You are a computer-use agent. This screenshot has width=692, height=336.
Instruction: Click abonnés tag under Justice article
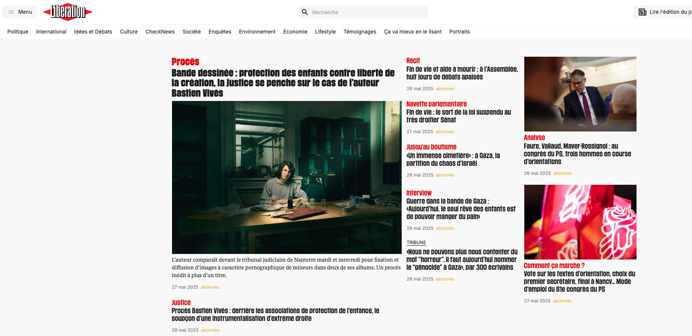[x=210, y=330]
